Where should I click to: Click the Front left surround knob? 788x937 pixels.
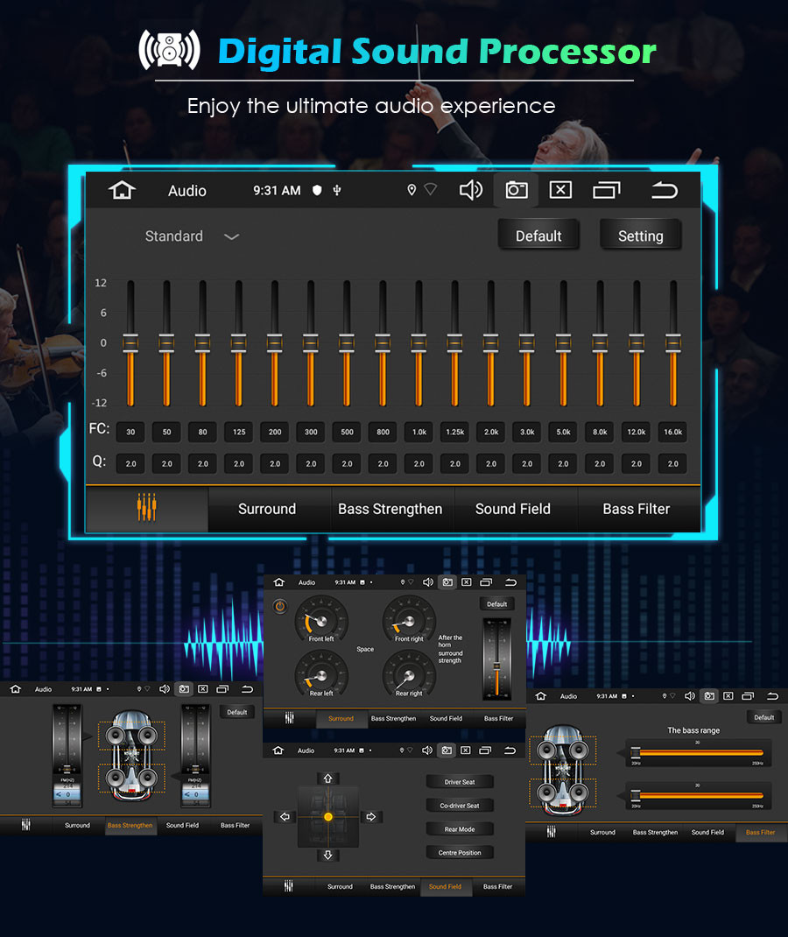point(320,620)
